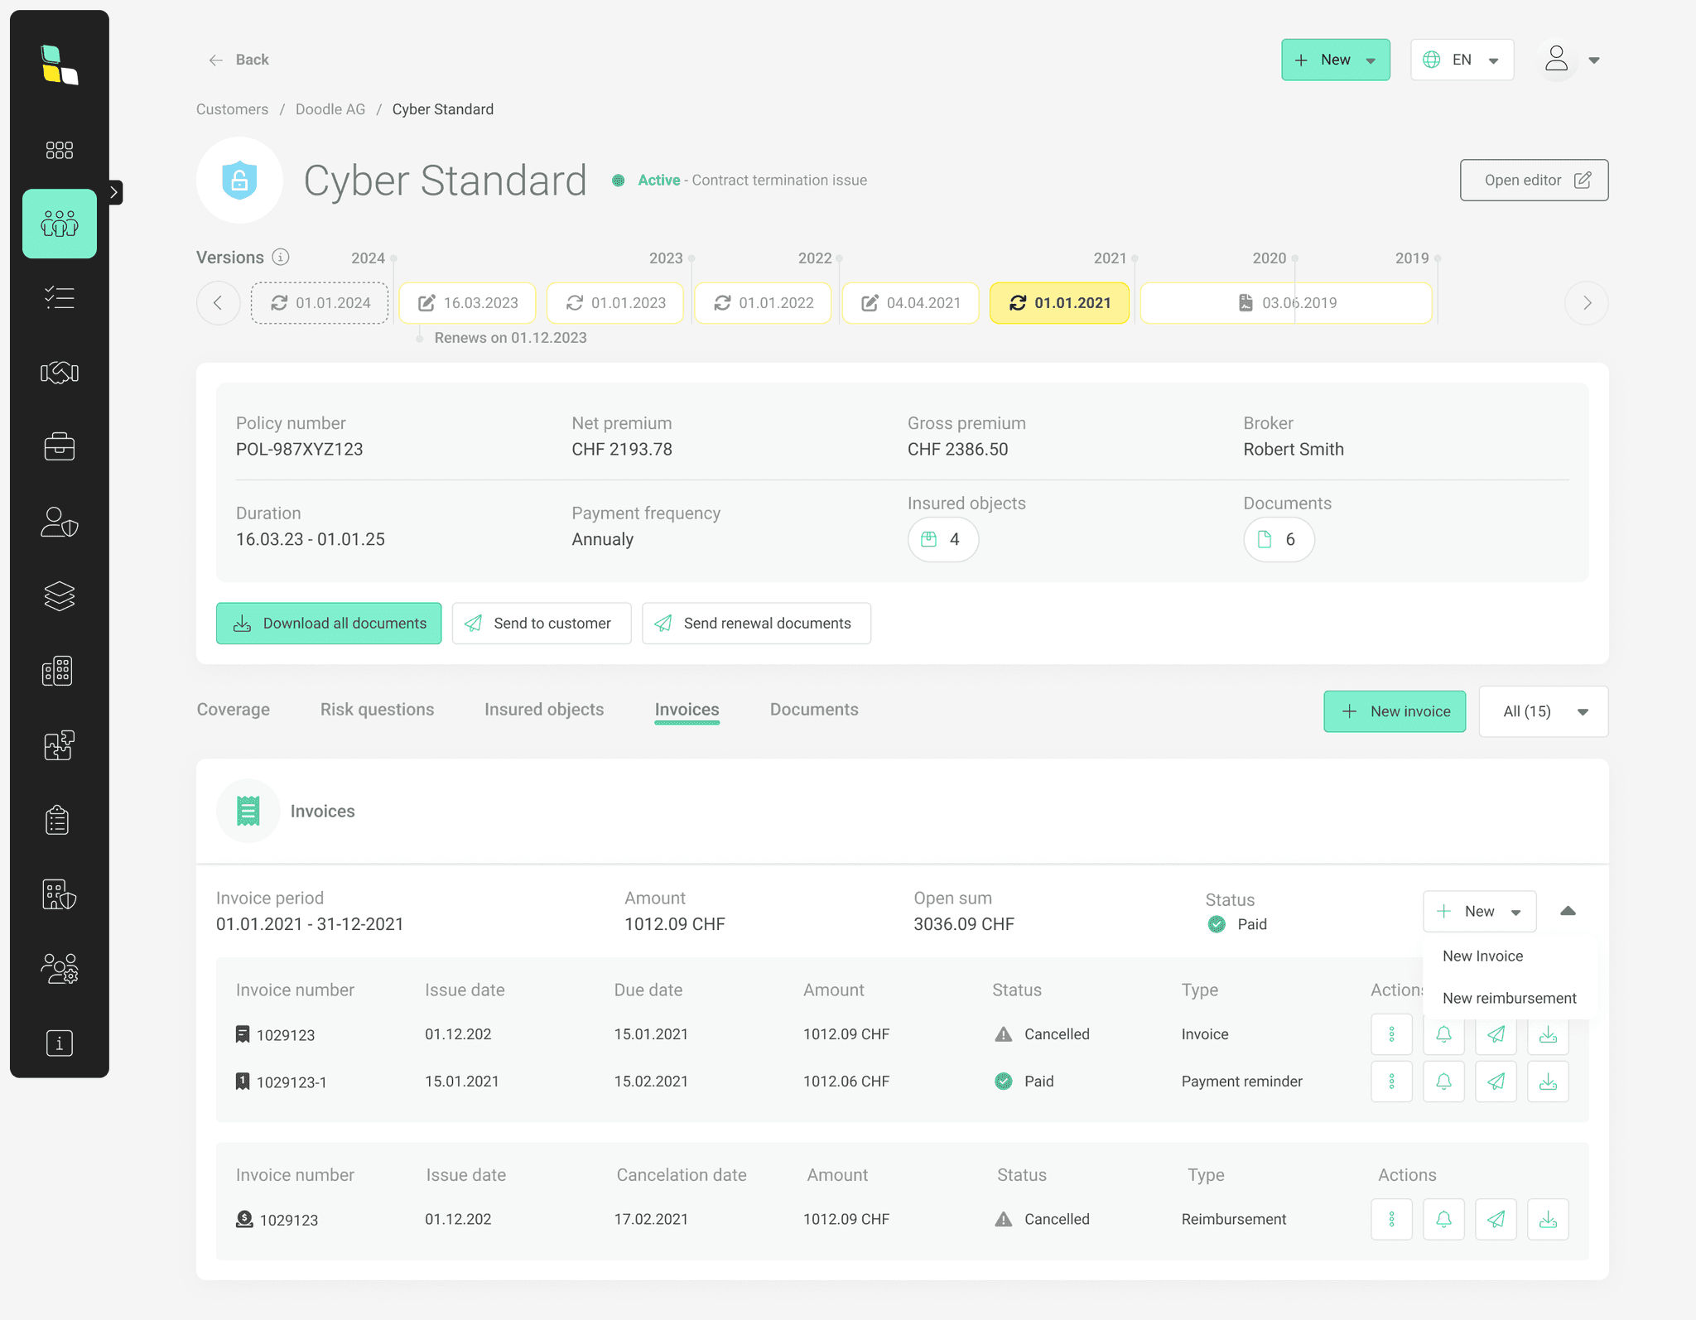
Task: Select version 04.04.2021 on timeline
Action: coord(910,303)
